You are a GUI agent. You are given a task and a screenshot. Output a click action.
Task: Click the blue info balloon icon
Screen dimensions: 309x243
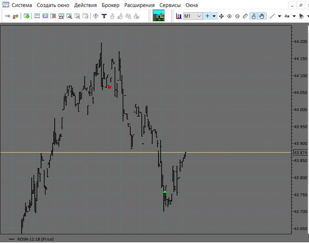[96, 16]
